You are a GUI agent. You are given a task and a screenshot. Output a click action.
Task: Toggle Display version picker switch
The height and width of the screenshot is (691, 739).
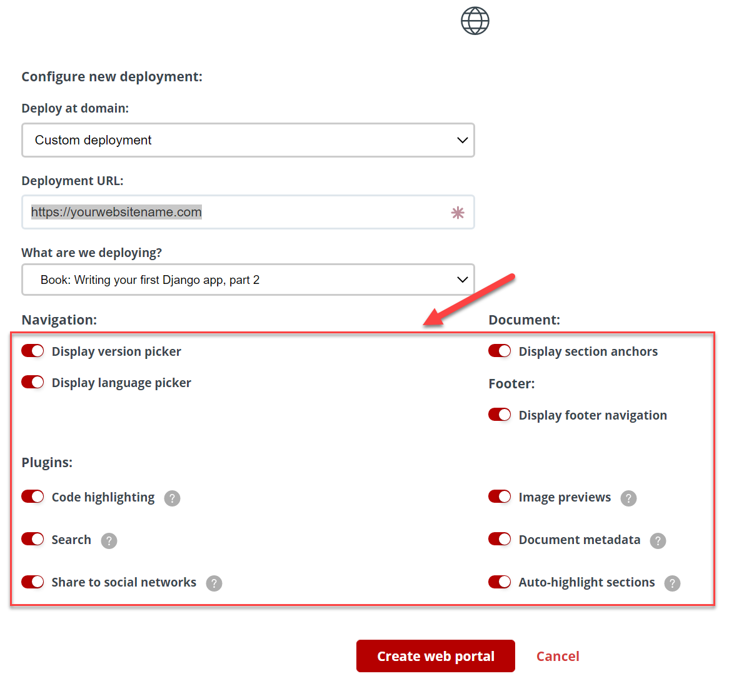click(x=33, y=351)
